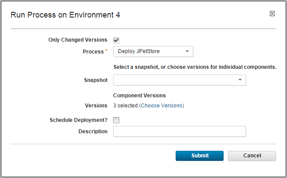Viewport: 287px width, 178px height.
Task: Click the 'Snapshot' field label
Action: tap(96, 80)
